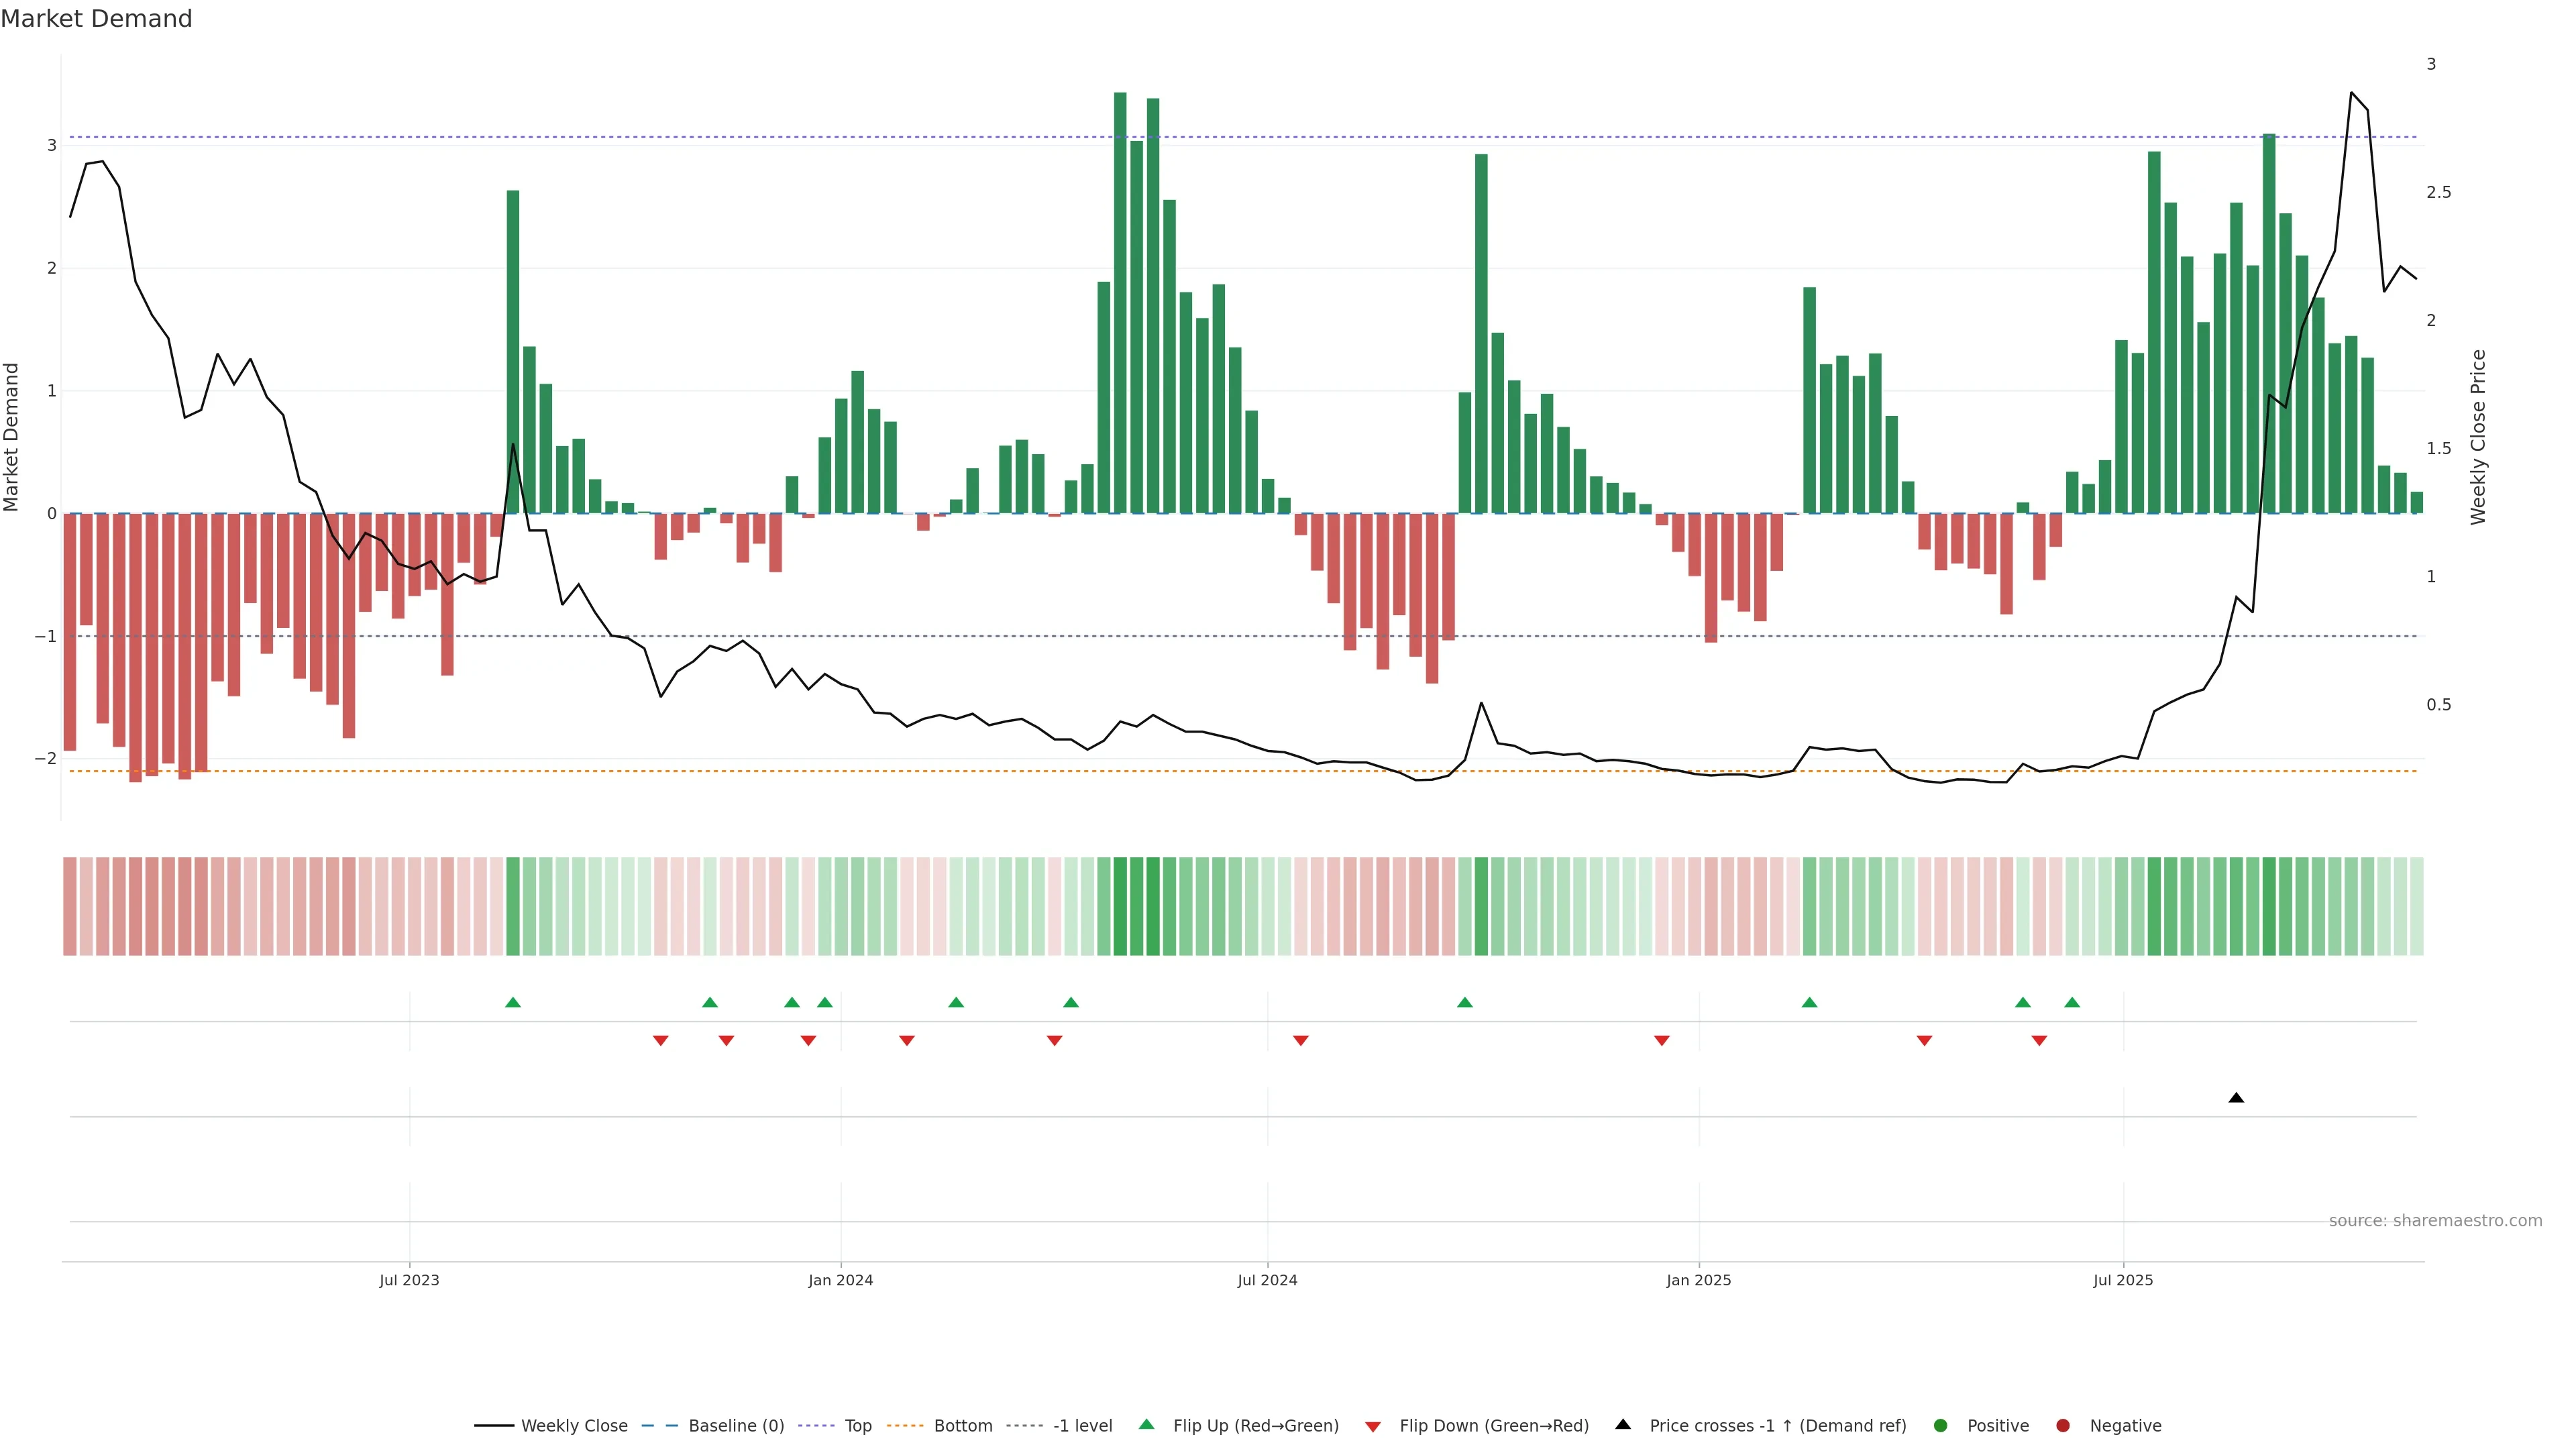The height and width of the screenshot is (1449, 2576).
Task: Click the leftmost red flip-down triangle marker
Action: coord(660,1041)
